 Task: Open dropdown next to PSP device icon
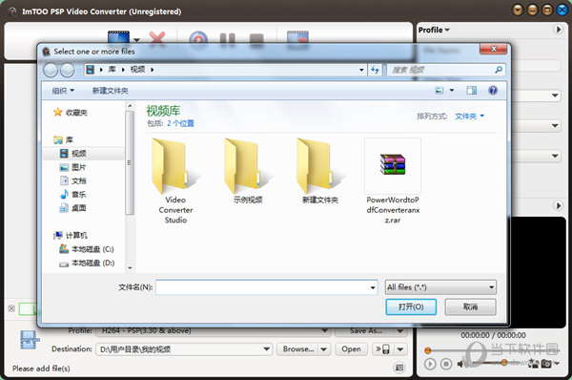point(400,349)
